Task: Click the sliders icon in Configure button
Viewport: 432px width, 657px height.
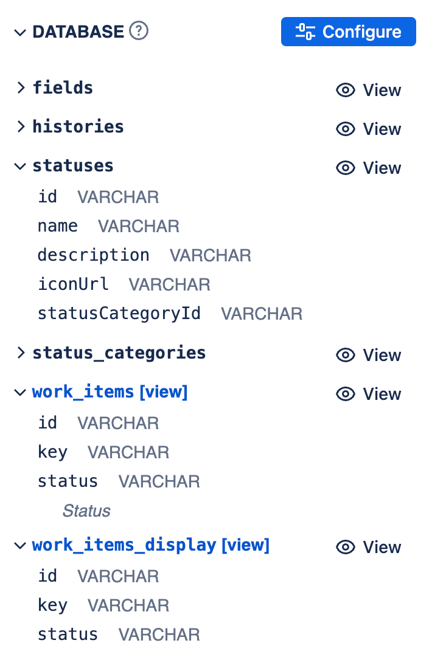Action: pyautogui.click(x=305, y=32)
